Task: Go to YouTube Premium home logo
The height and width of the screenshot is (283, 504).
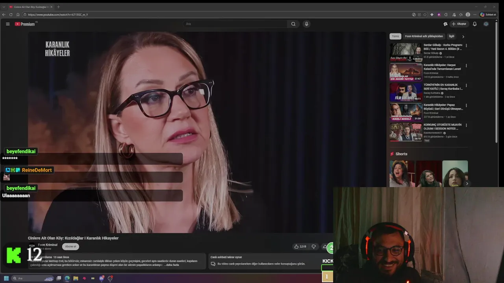Action: (25, 24)
